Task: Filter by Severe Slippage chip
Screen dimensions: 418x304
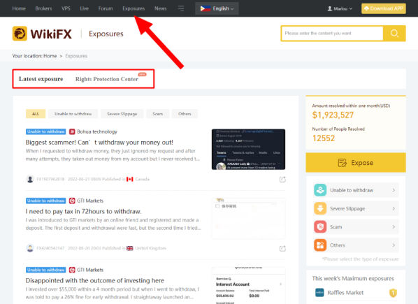Action: pos(122,114)
